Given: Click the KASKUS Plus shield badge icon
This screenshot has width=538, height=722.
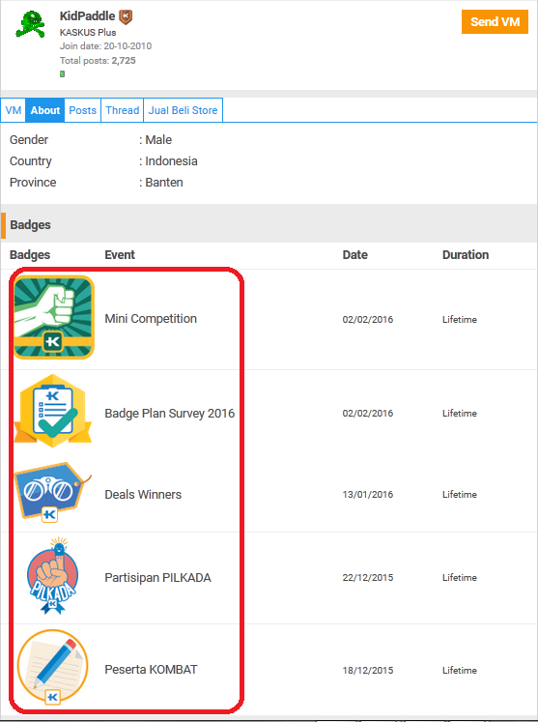Looking at the screenshot, I should tap(126, 17).
